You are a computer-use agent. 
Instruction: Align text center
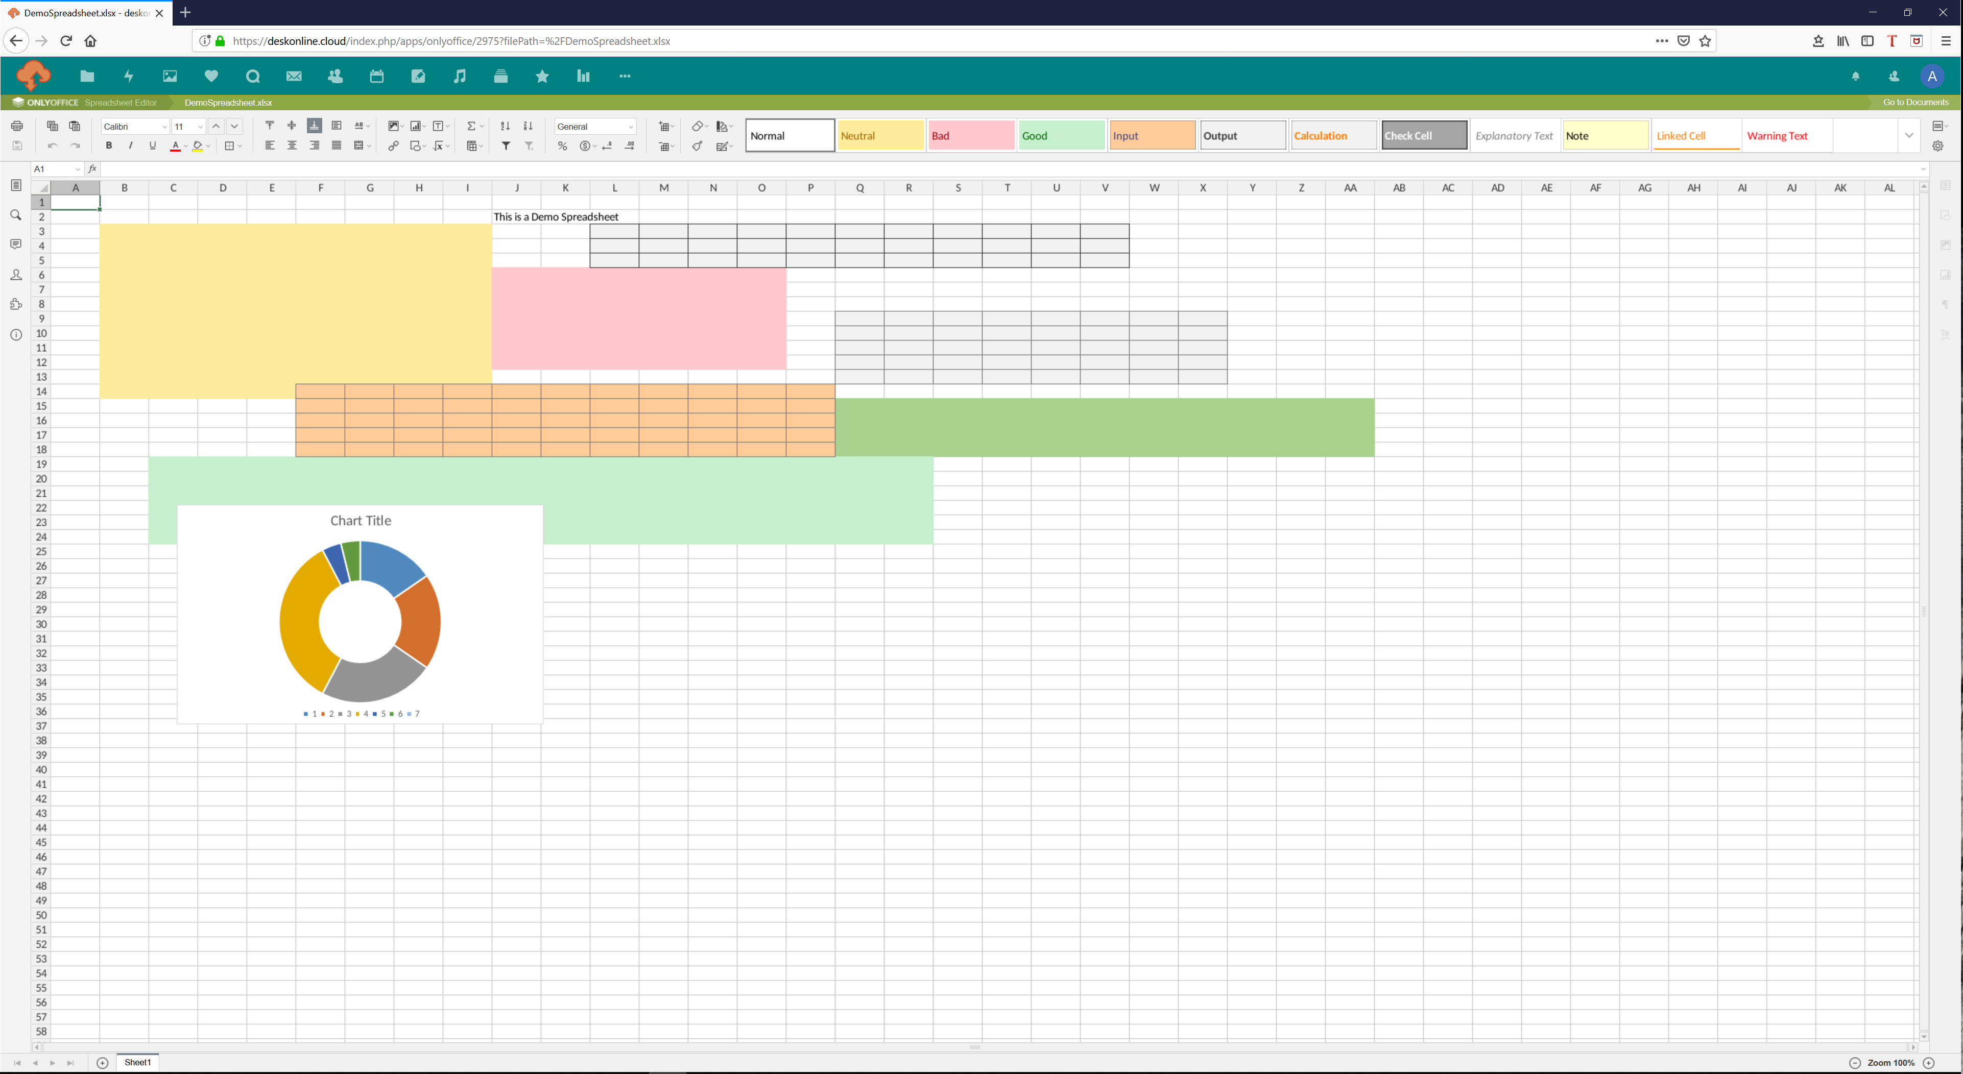[x=292, y=145]
